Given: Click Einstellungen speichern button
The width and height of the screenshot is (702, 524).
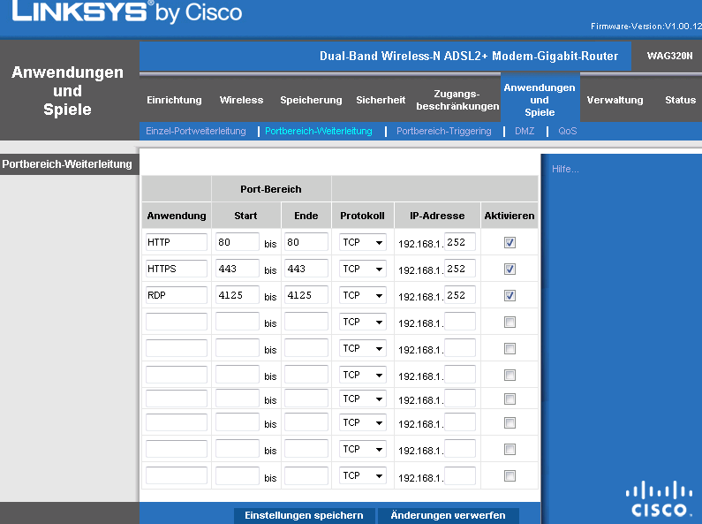Looking at the screenshot, I should tap(304, 515).
